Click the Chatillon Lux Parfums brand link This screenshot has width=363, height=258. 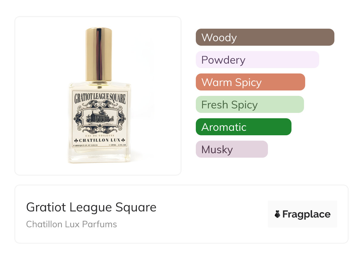(x=72, y=224)
